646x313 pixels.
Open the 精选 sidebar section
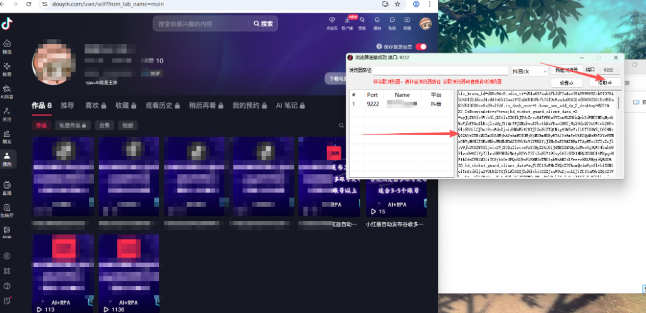pyautogui.click(x=7, y=47)
